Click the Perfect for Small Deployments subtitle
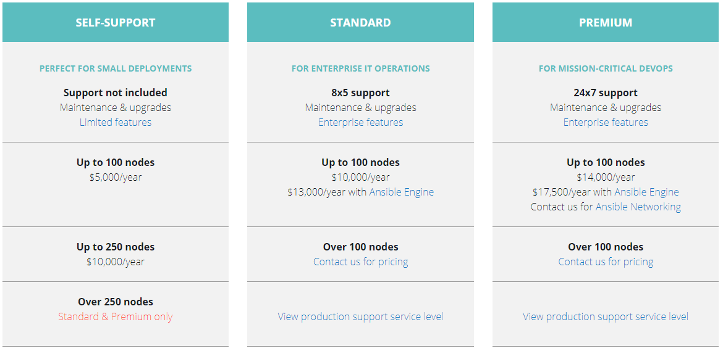Screen dimensions: 723x351 pos(116,68)
